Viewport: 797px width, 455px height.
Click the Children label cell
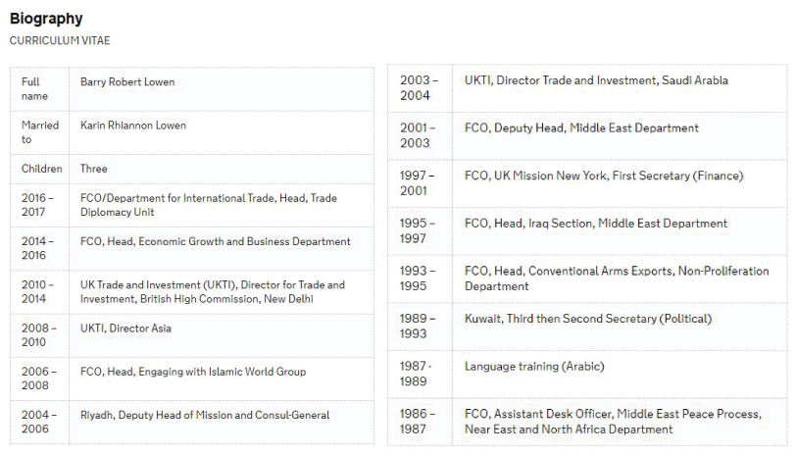click(x=41, y=169)
